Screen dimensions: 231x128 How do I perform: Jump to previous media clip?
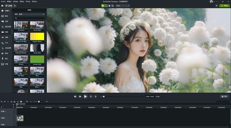pos(91,97)
